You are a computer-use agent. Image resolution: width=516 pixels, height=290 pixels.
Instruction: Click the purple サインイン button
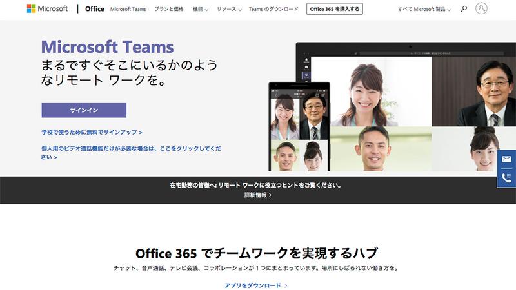pos(84,110)
